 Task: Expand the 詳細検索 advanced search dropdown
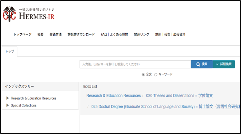[x=224, y=64]
